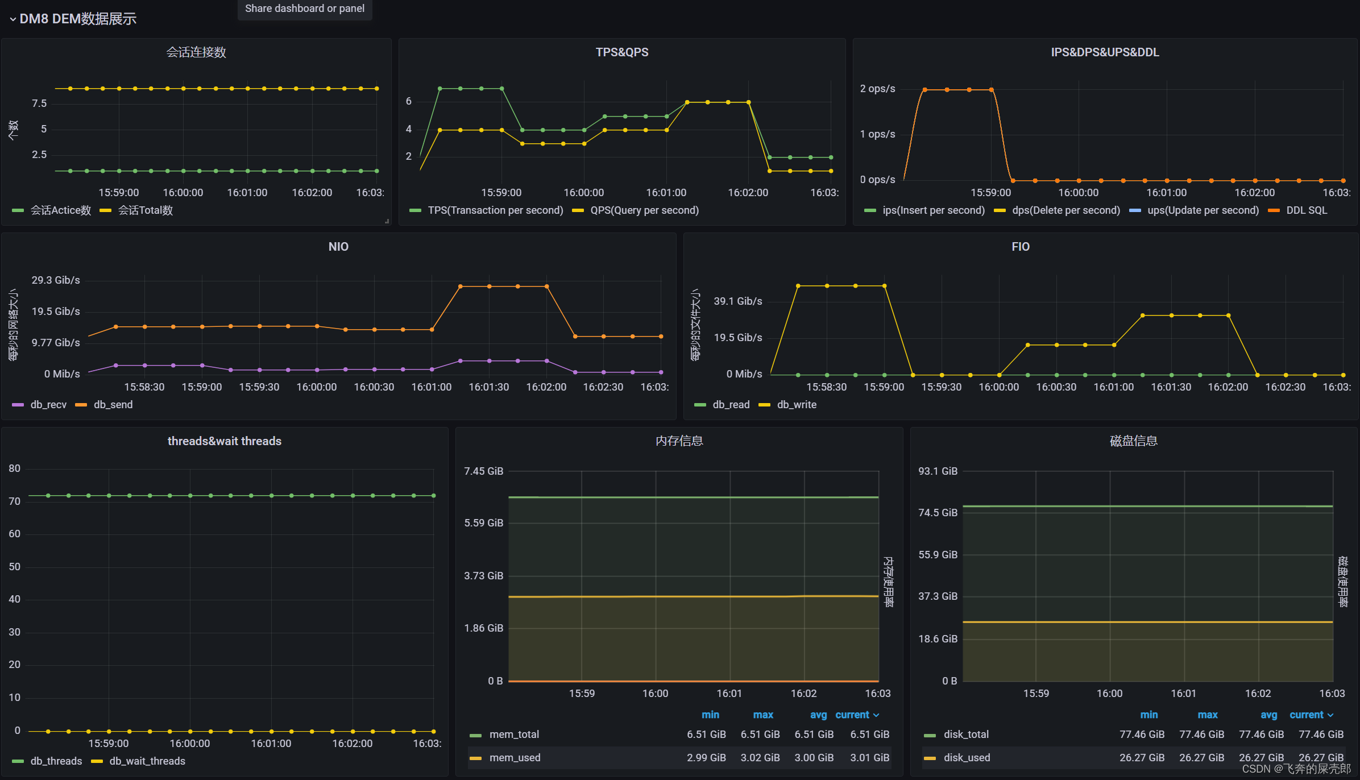
Task: Sort 磁盘信息 legend by avg column
Action: click(1268, 715)
